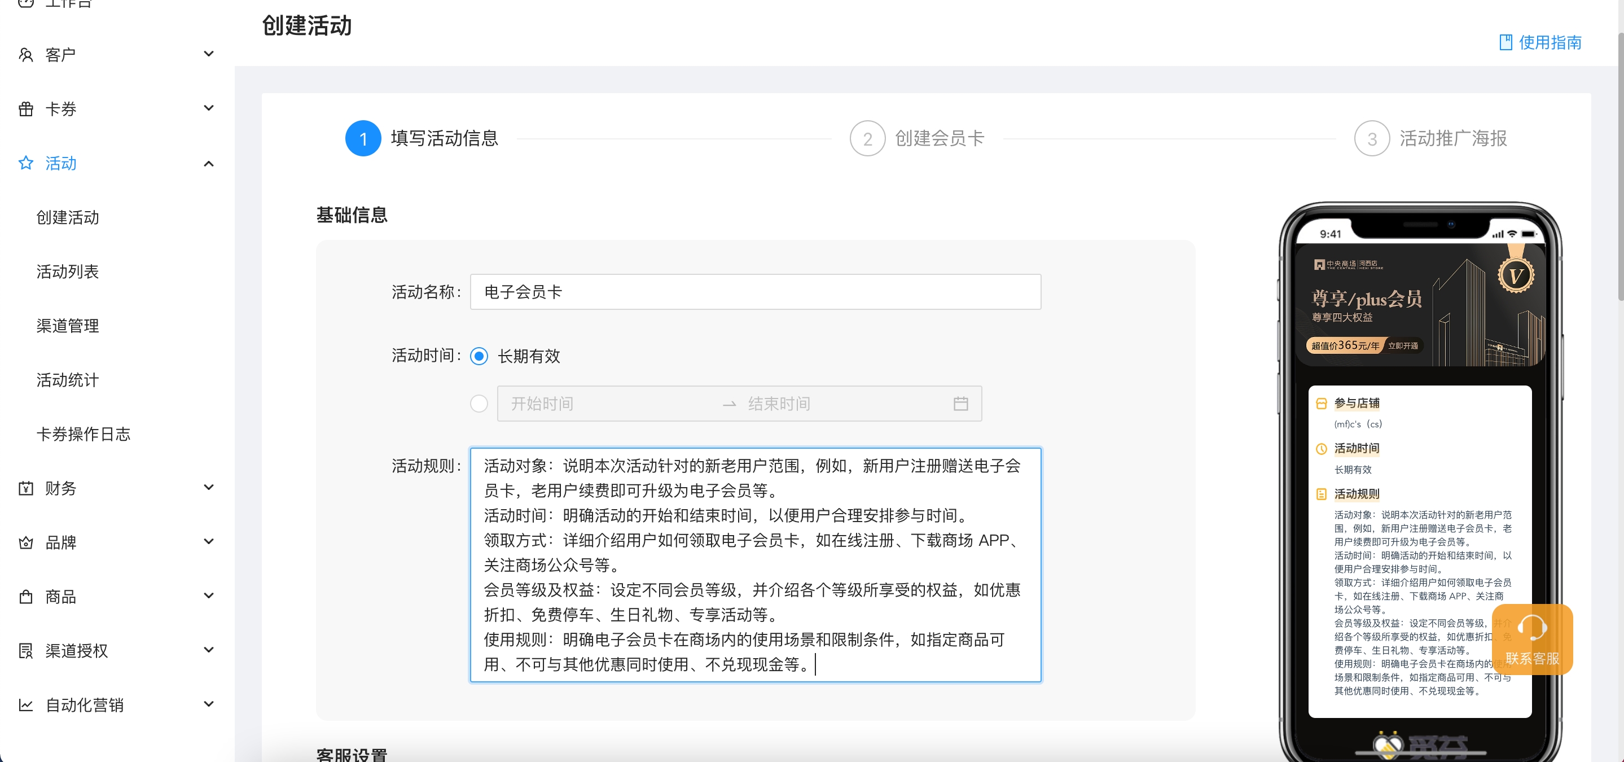Click the gold V badge in the phone preview
The height and width of the screenshot is (762, 1624).
1516,275
